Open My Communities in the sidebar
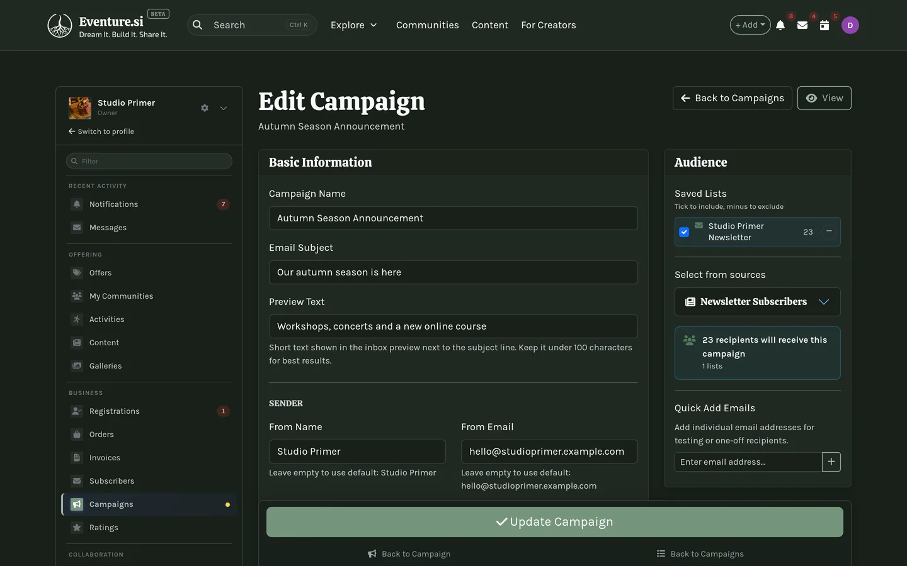Viewport: 907px width, 566px height. pyautogui.click(x=149, y=296)
